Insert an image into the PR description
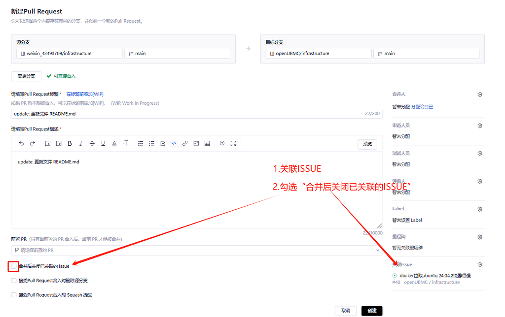Image resolution: width=505 pixels, height=317 pixels. [196, 143]
